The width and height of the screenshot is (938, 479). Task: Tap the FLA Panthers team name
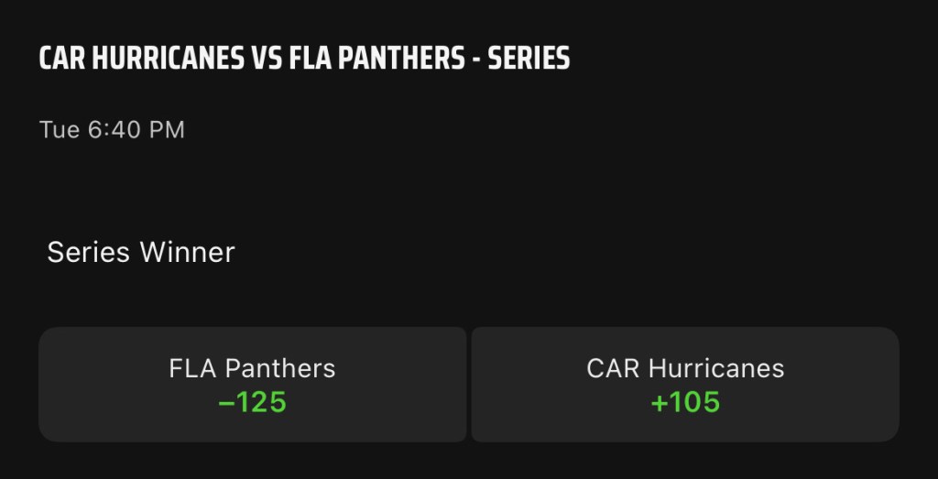(252, 368)
